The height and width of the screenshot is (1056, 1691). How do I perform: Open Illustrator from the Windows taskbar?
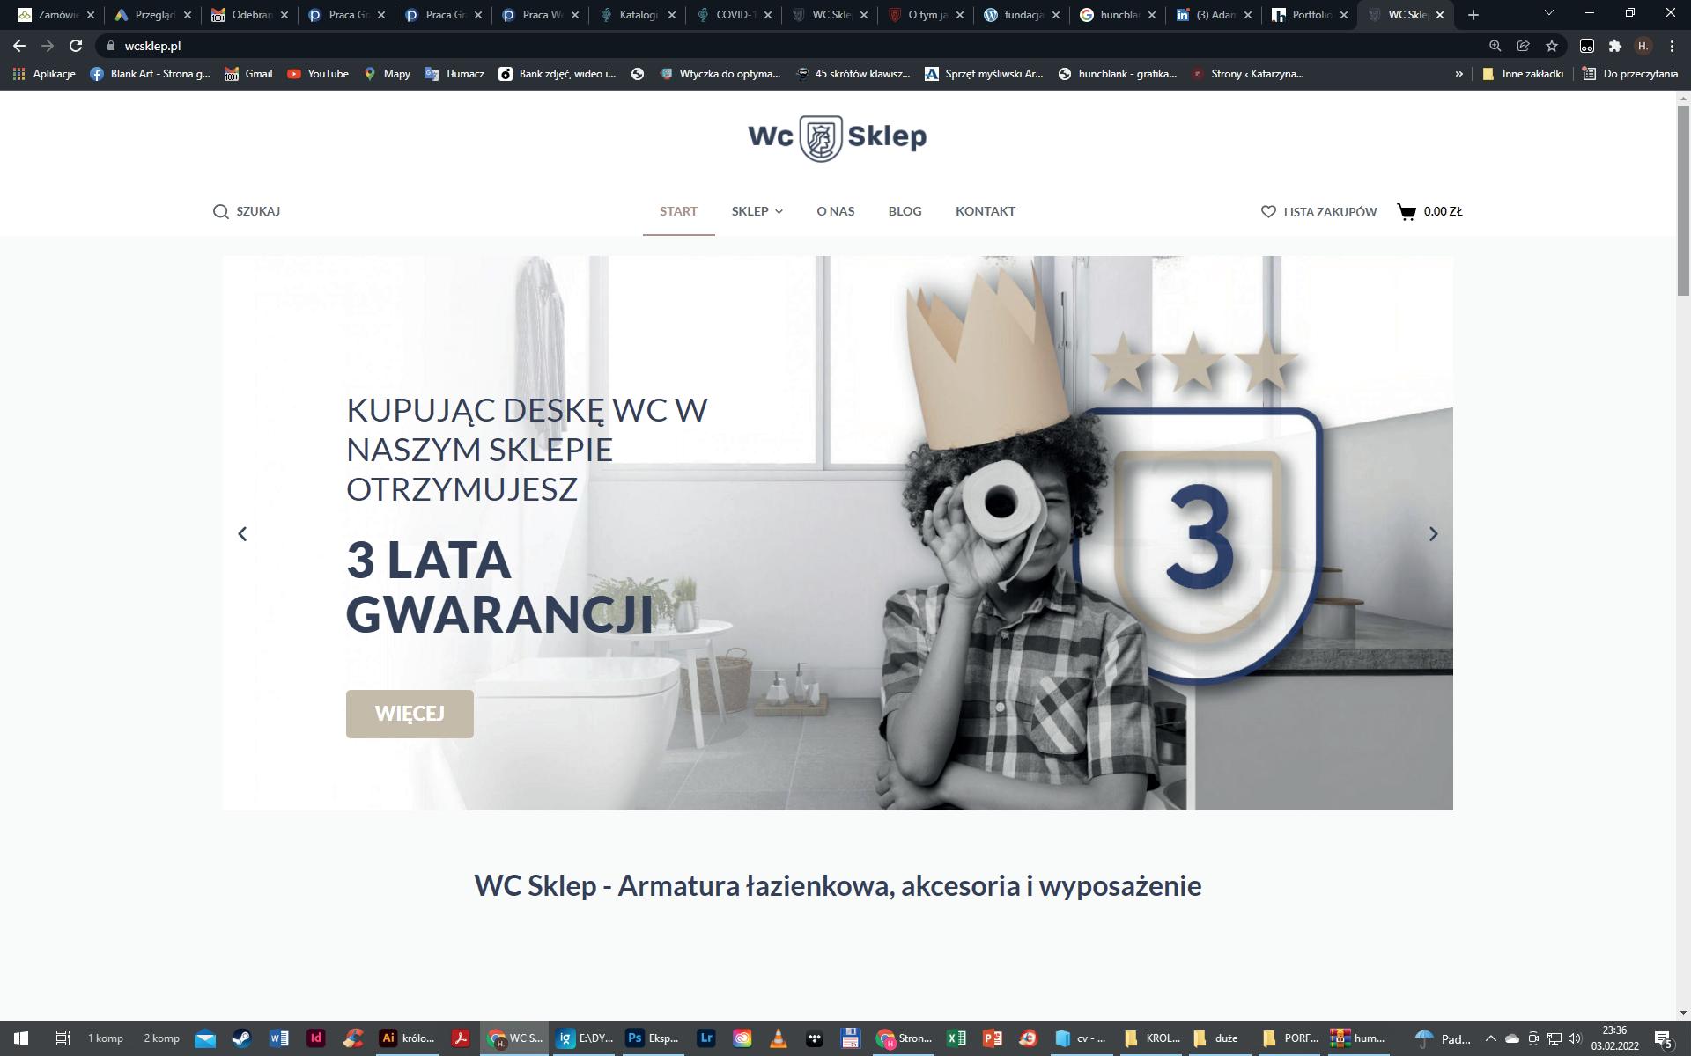388,1038
